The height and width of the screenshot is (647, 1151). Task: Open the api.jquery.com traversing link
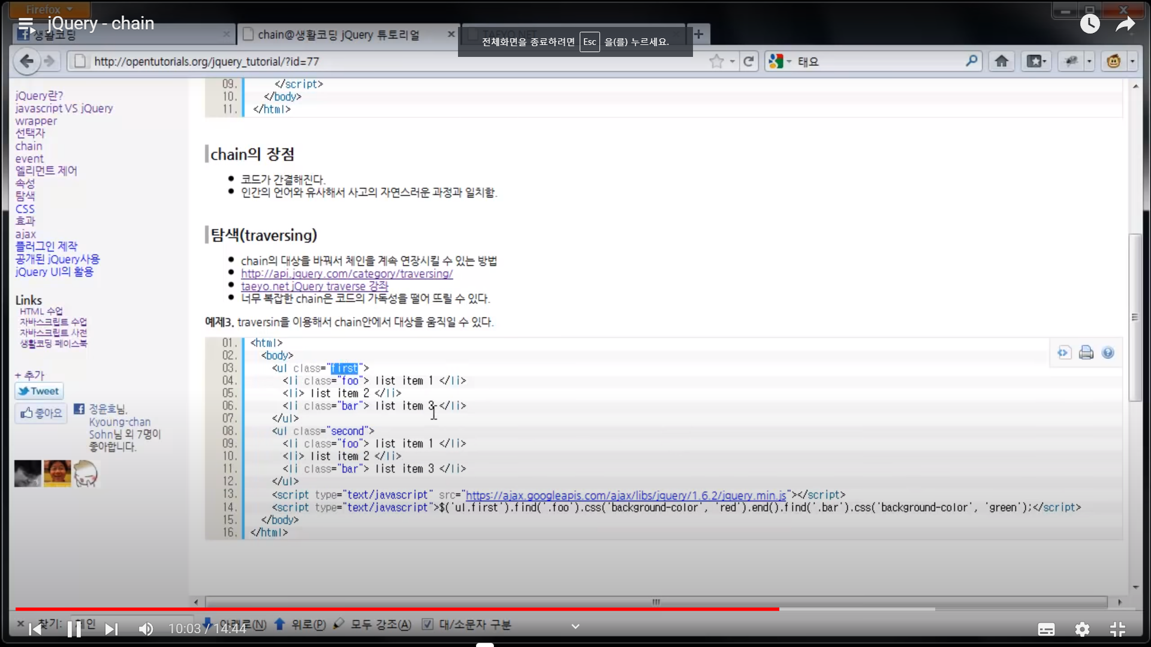(346, 274)
